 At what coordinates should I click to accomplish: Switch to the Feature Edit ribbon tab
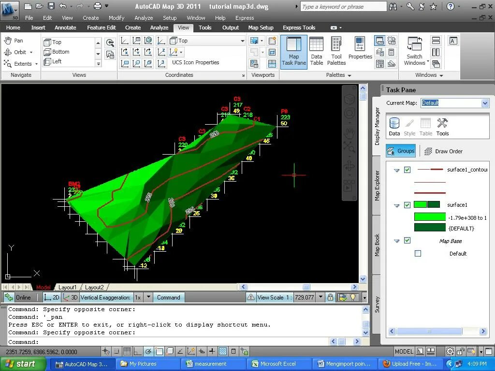point(102,28)
